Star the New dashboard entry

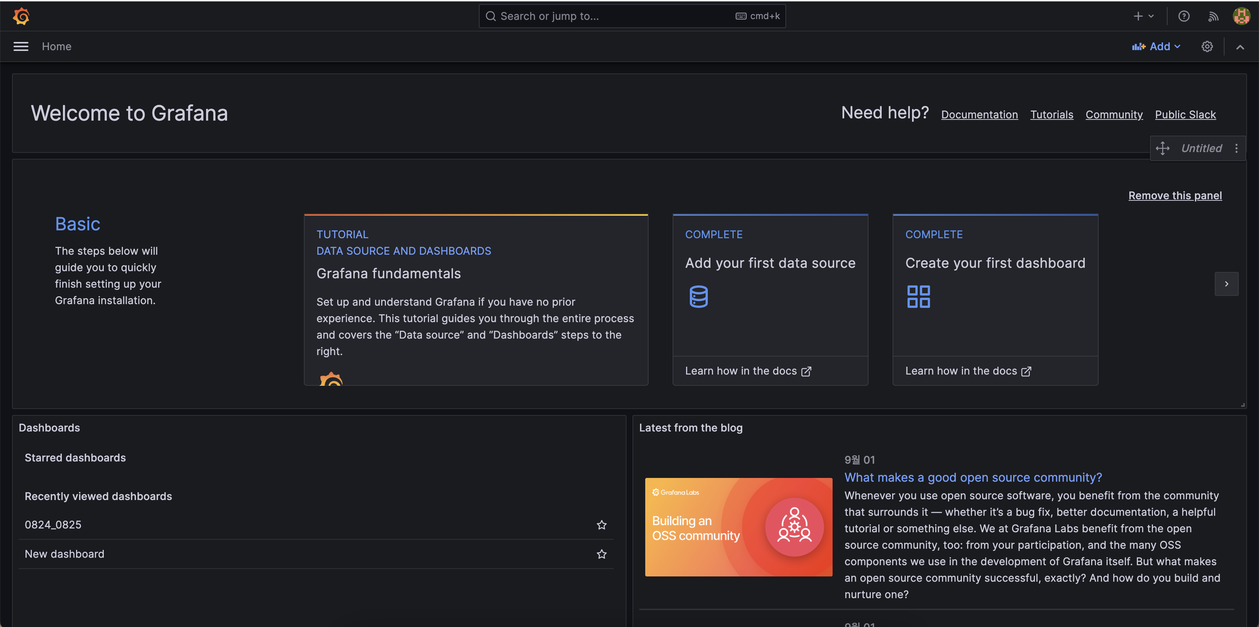[x=602, y=554]
